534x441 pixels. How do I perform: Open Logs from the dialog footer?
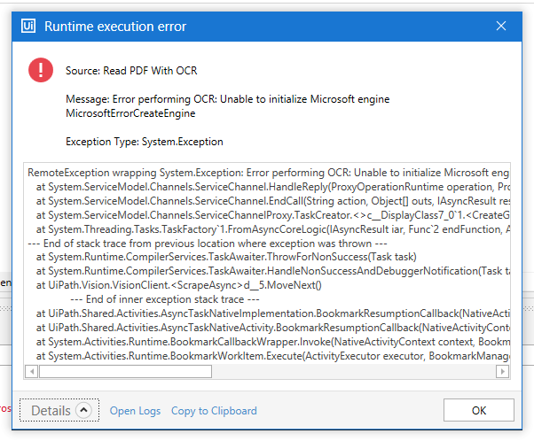tap(135, 411)
